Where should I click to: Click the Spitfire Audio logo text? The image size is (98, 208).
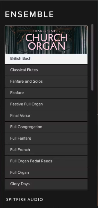pos(25,200)
